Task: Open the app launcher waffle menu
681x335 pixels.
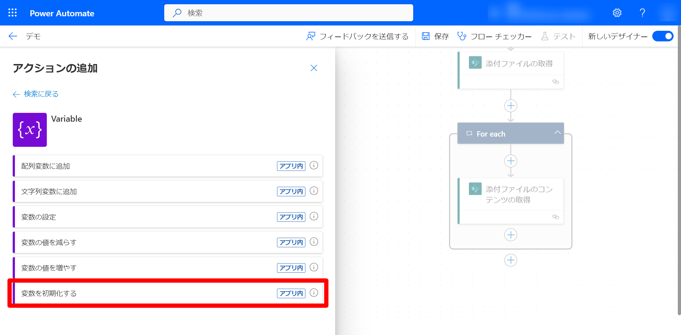Action: pyautogui.click(x=12, y=13)
